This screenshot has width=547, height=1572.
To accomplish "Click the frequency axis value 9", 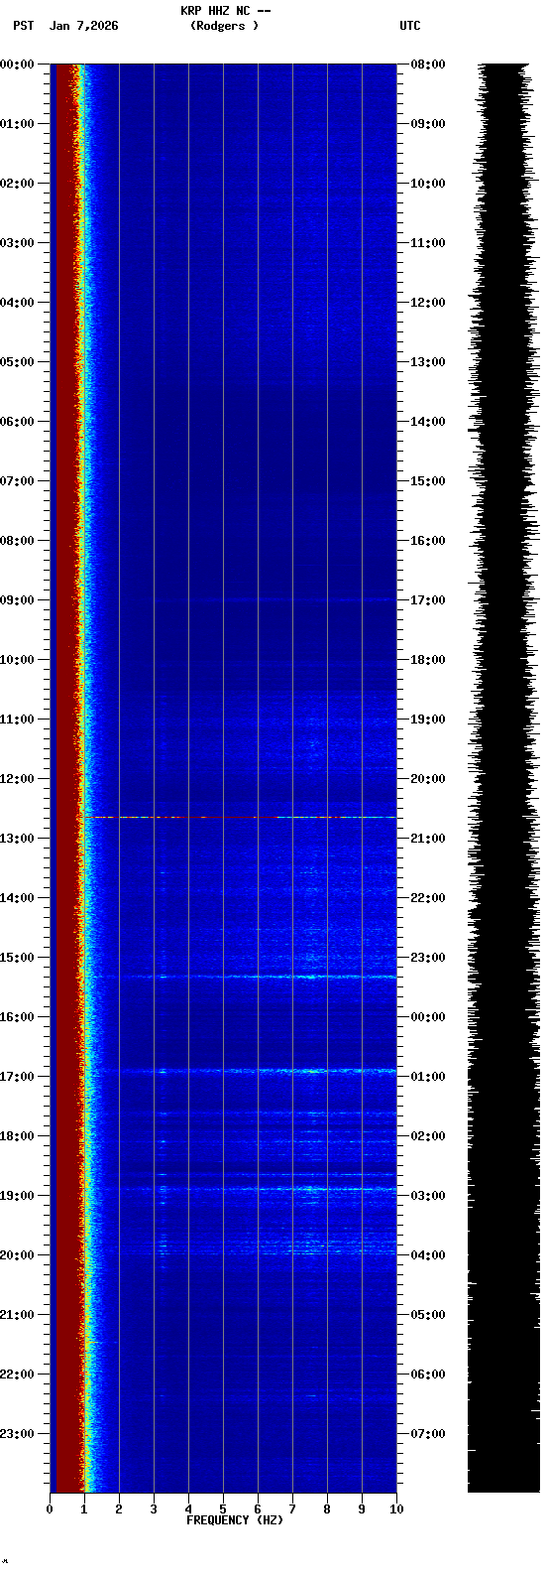I will pos(362,1509).
